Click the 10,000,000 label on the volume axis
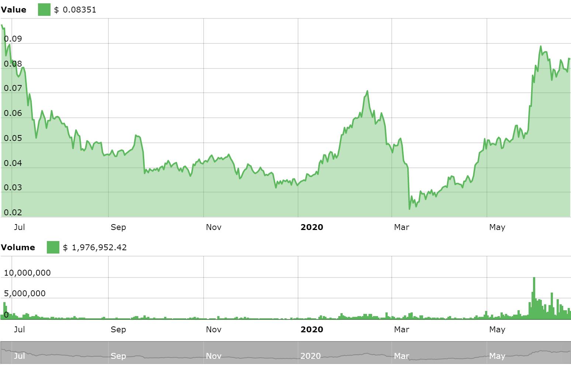 pyautogui.click(x=27, y=273)
